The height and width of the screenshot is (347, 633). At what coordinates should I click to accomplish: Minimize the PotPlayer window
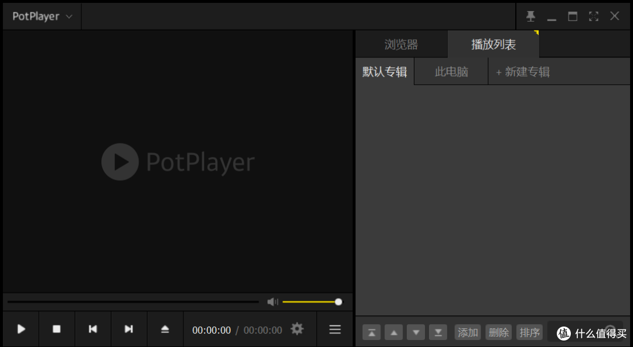pos(552,19)
